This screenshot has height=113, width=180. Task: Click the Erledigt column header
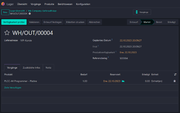tap(146, 74)
